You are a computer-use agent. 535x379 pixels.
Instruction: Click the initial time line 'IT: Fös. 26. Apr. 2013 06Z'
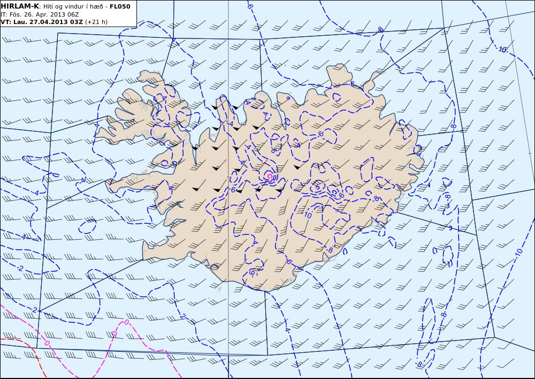tap(40, 14)
